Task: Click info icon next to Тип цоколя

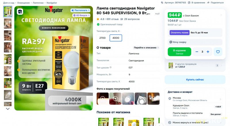Action: tap(110, 67)
